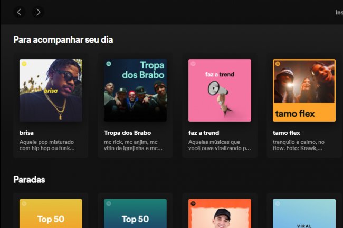The image size is (343, 228).
Task: Go back using the left arrow button
Action: click(x=20, y=12)
